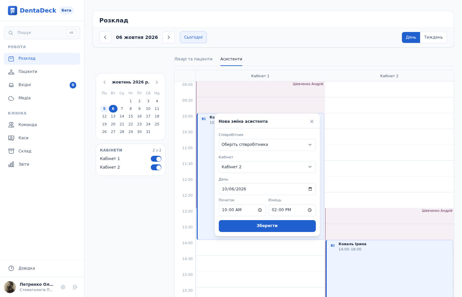Close the Нова зміна асистента dialog

coord(312,121)
